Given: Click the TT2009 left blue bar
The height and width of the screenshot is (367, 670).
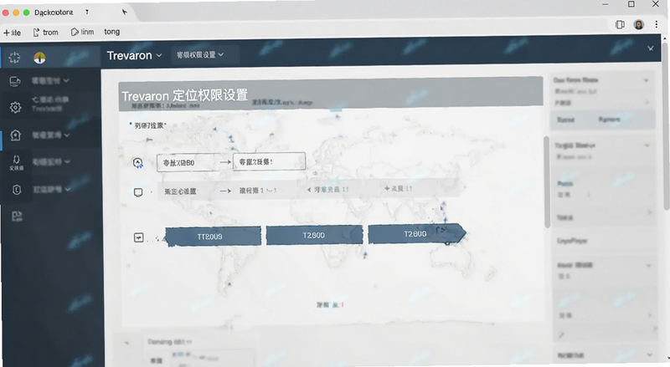Looking at the screenshot, I should pos(213,236).
